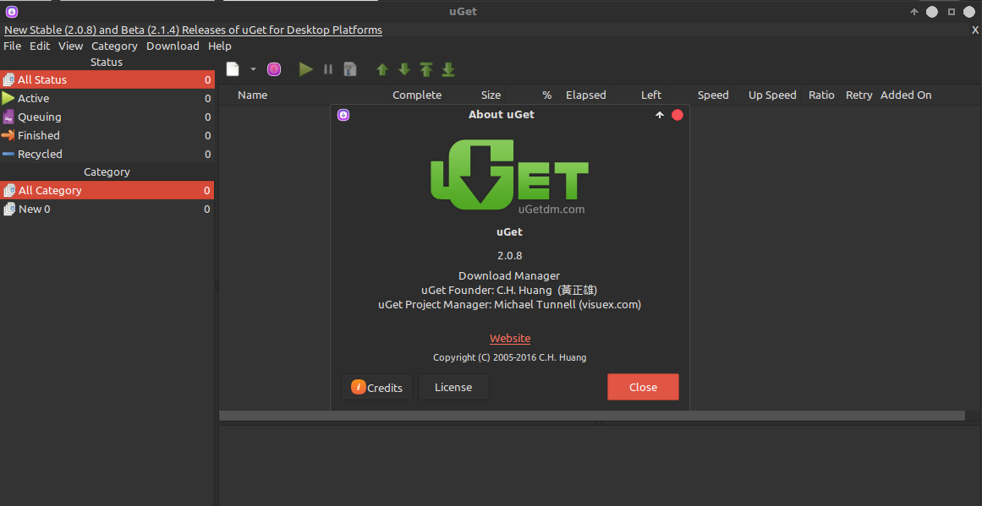Sort downloads by the Name column
This screenshot has width=982, height=506.
252,95
